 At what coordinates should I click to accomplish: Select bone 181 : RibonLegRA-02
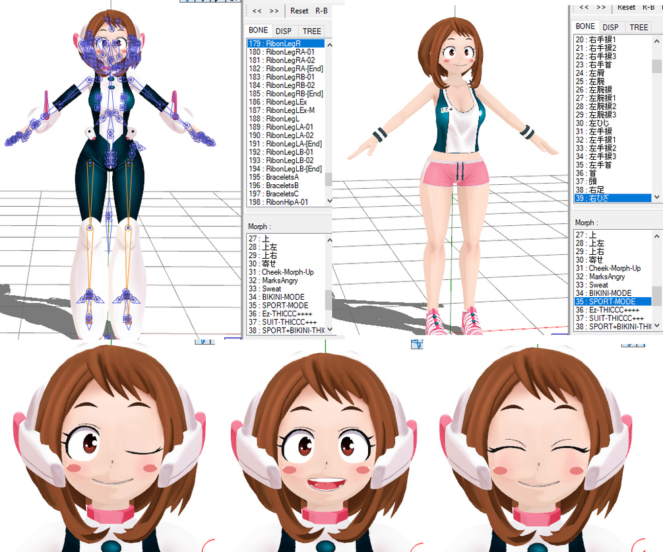tap(286, 60)
